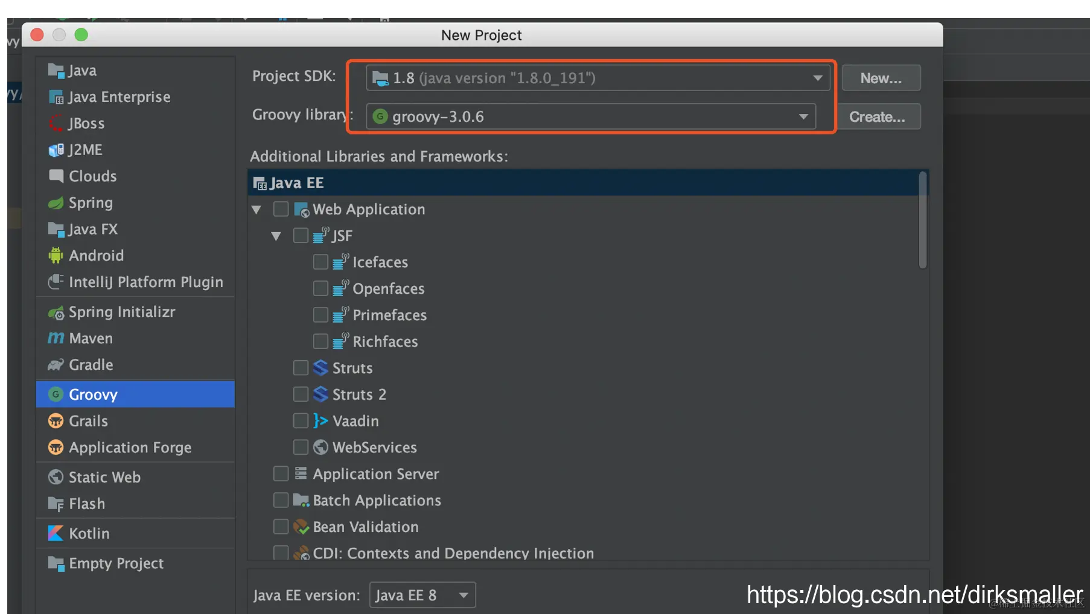
Task: Click the Flash icon
Action: click(x=56, y=504)
